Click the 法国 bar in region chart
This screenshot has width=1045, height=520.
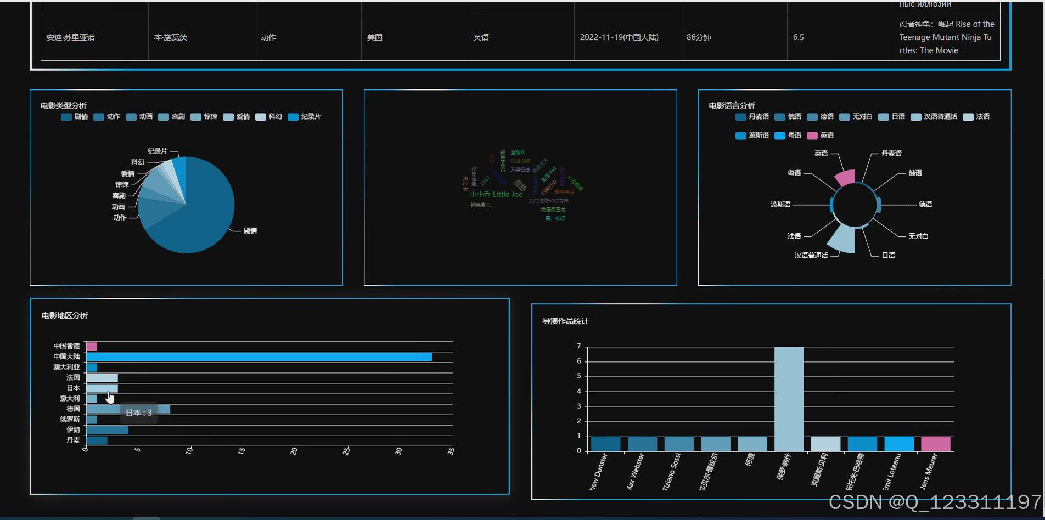[x=102, y=378]
